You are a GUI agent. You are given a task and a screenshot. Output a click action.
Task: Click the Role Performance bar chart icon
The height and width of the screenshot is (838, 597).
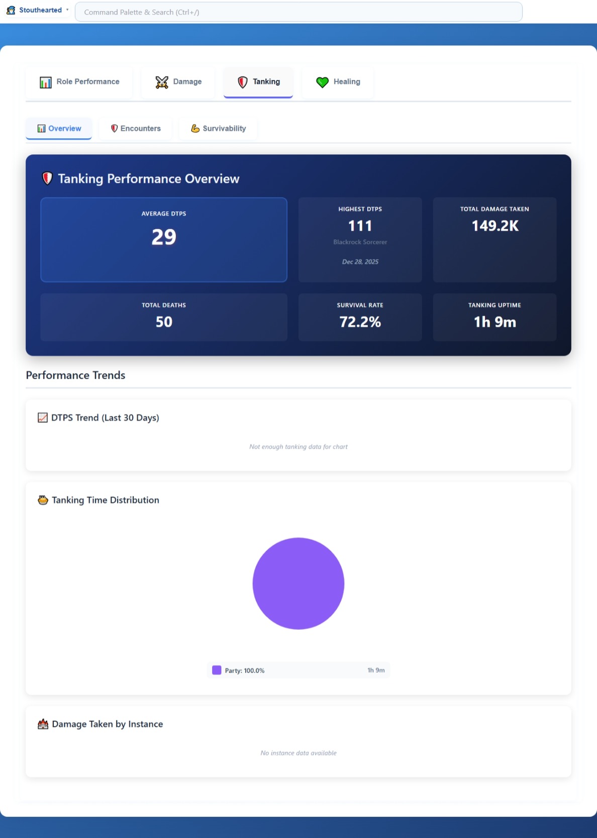[x=46, y=82]
